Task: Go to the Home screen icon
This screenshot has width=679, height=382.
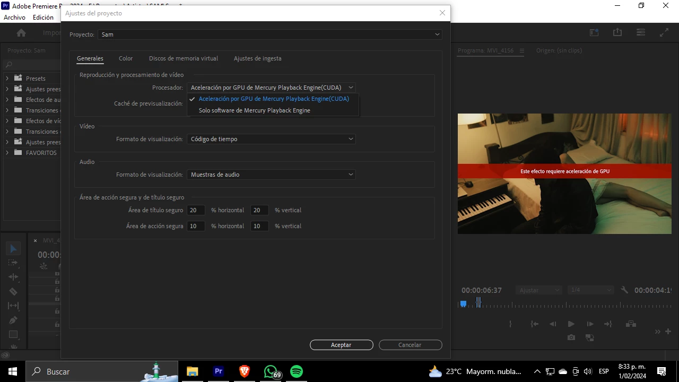Action: 21,33
